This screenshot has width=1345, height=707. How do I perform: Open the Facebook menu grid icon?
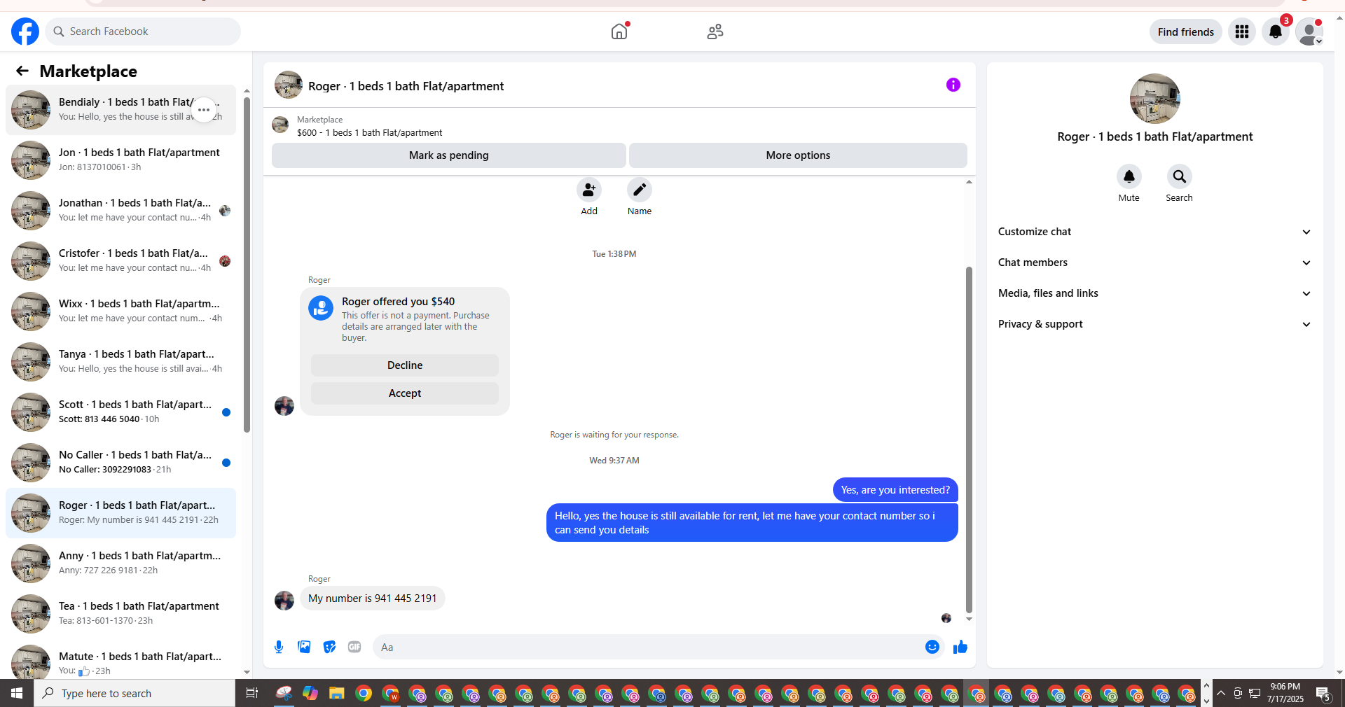pyautogui.click(x=1242, y=31)
